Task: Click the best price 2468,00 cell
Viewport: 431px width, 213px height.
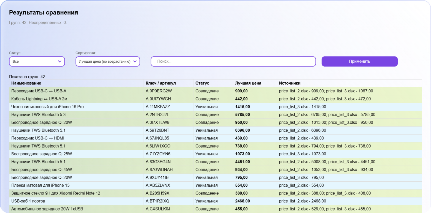Action: pos(242,201)
